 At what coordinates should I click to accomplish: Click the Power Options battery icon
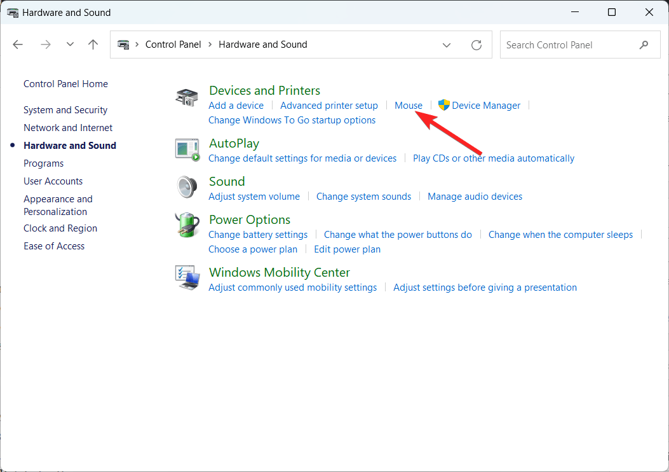(x=187, y=225)
